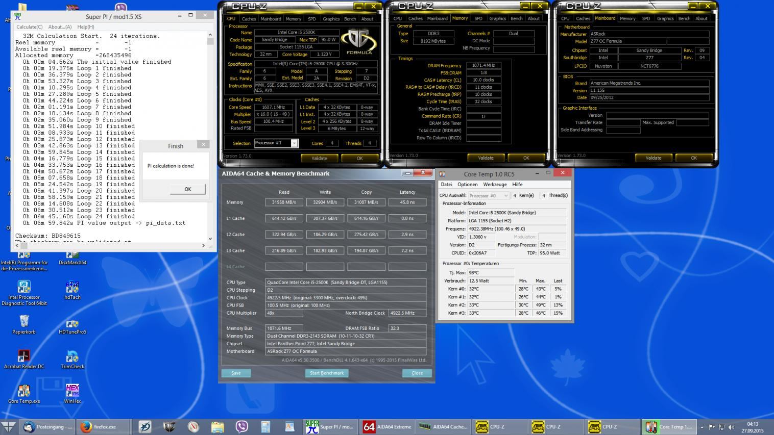Click Validate in the CPU-Z CPU window
The width and height of the screenshot is (774, 435).
pos(319,158)
